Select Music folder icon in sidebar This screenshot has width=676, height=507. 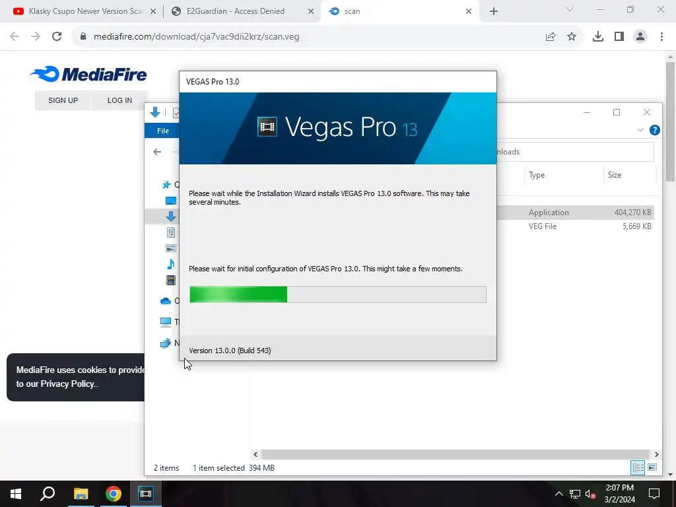click(x=171, y=264)
